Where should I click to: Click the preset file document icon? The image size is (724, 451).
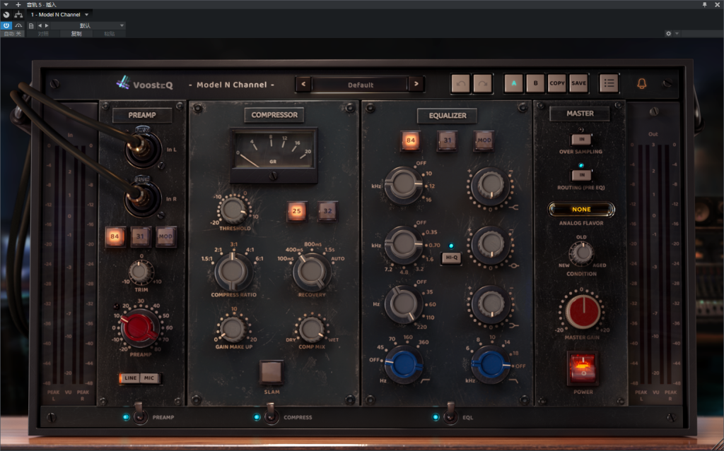(31, 26)
